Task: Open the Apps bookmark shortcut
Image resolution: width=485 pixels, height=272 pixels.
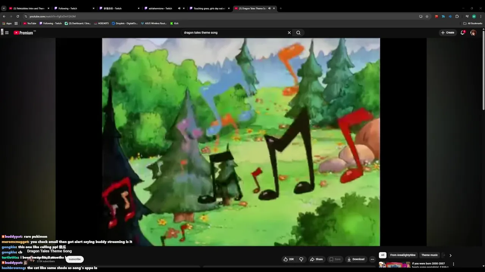Action: tap(7, 23)
